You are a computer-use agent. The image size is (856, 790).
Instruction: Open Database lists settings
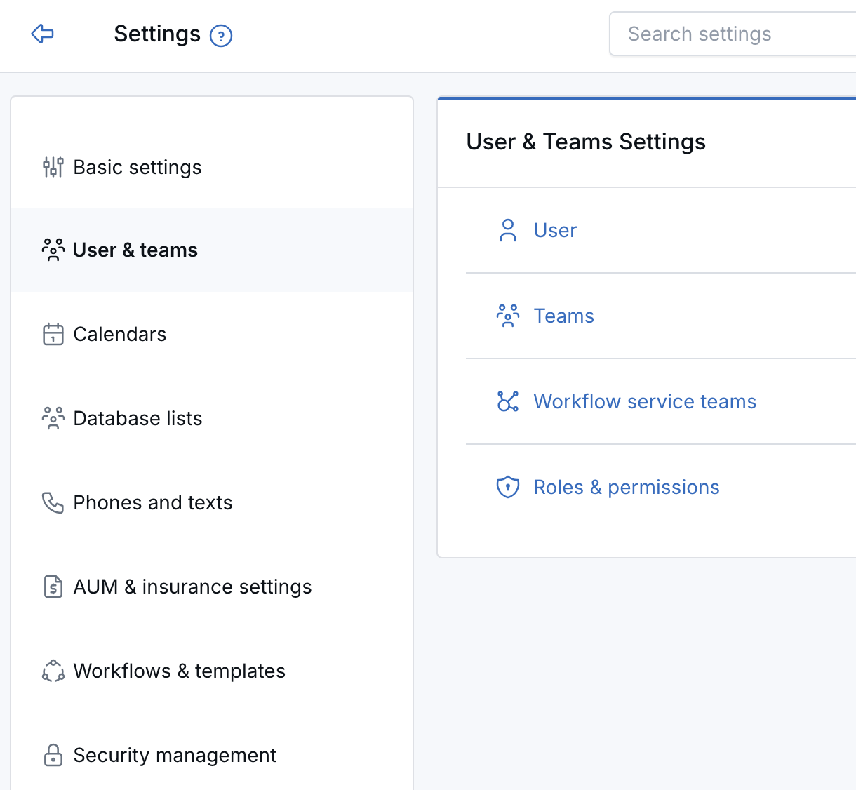pos(212,418)
